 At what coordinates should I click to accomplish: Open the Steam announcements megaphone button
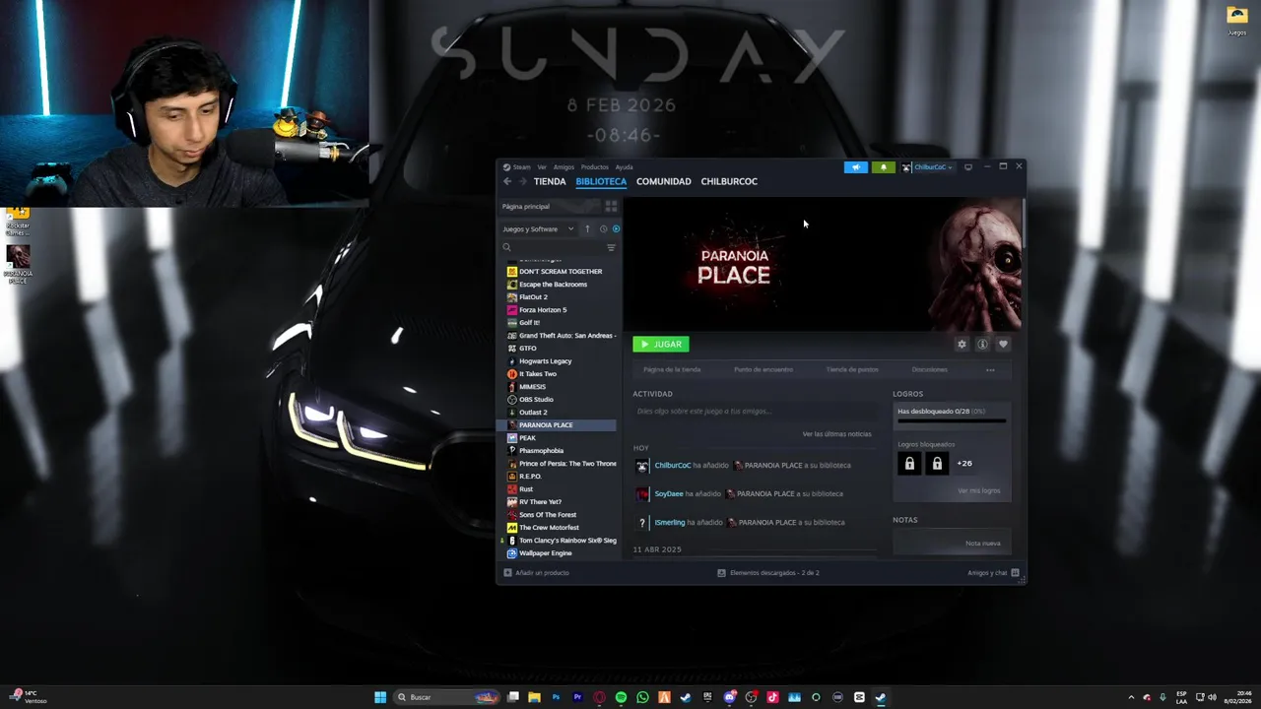(x=856, y=167)
